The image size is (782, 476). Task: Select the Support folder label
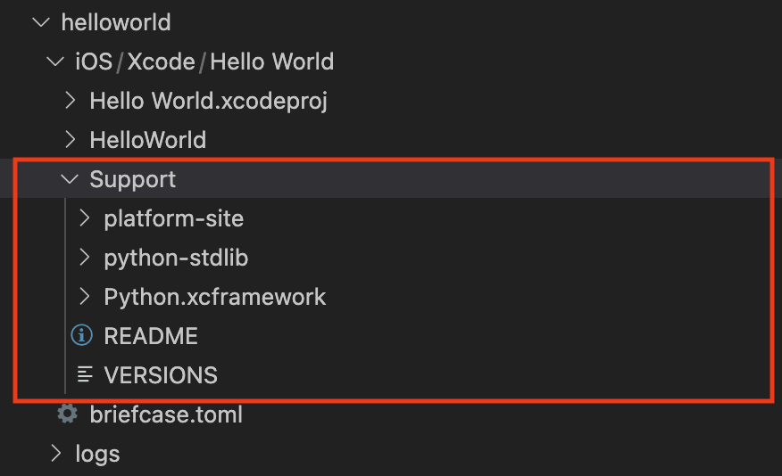[x=133, y=180]
